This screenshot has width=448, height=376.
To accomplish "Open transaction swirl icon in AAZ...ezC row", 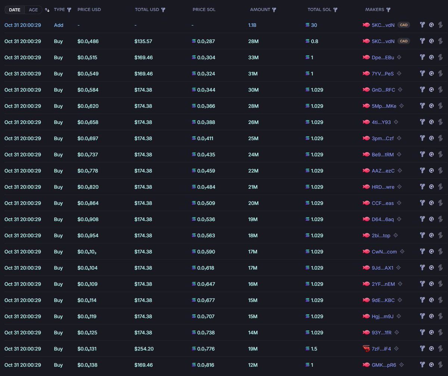I will pyautogui.click(x=440, y=171).
